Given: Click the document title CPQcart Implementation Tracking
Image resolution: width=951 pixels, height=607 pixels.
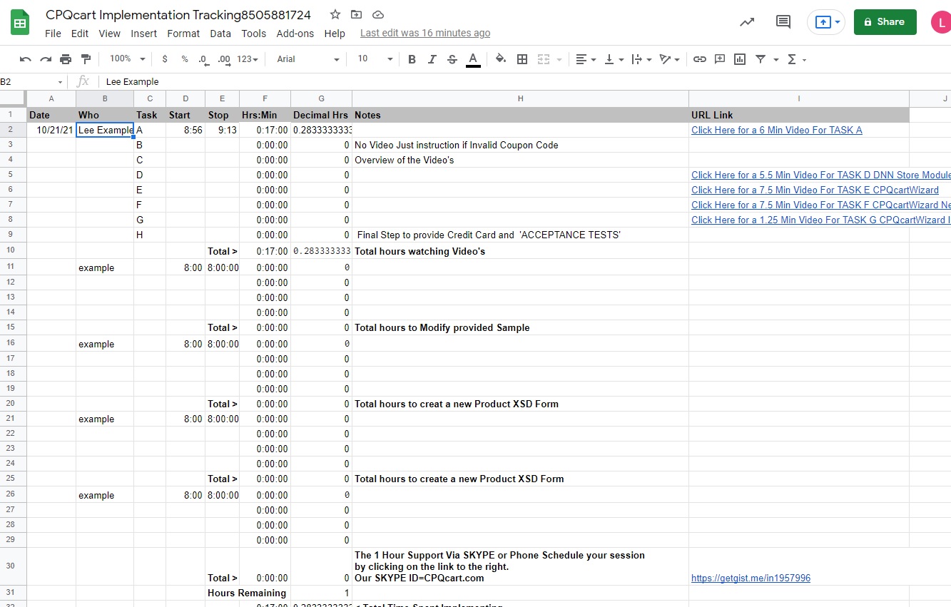Looking at the screenshot, I should (x=178, y=14).
